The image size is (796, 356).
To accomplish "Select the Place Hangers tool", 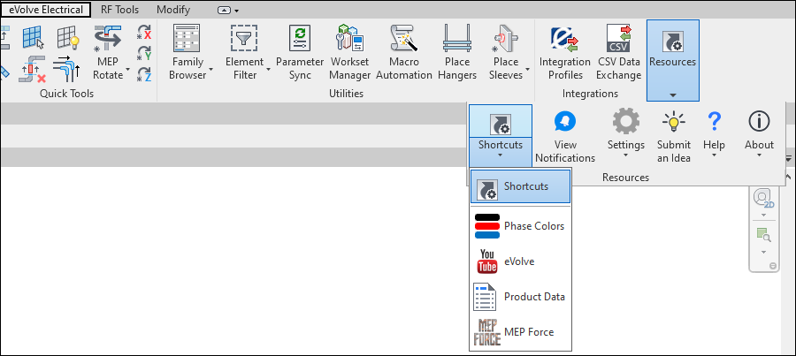I will pos(457,53).
